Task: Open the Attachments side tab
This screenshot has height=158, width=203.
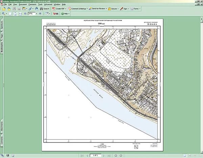Action: (2, 126)
